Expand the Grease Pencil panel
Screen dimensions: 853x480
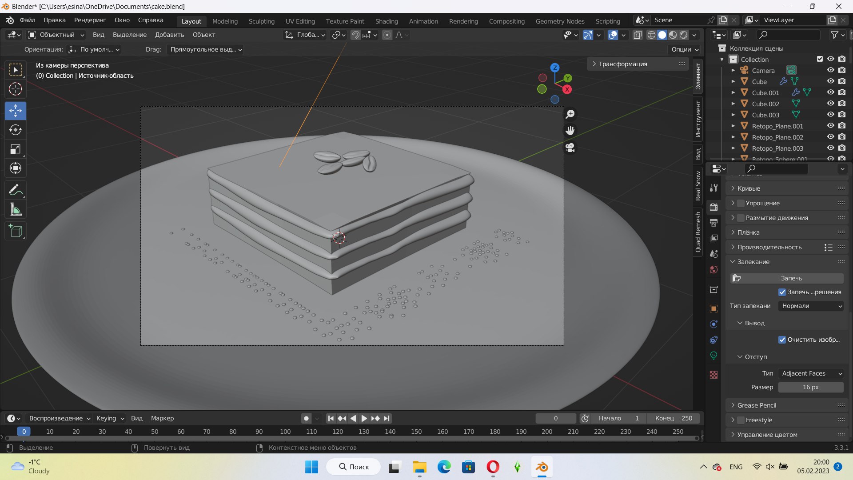coord(786,405)
